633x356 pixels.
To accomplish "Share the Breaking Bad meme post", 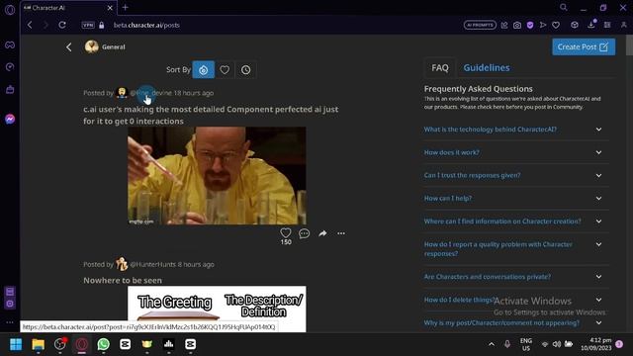I will pyautogui.click(x=322, y=233).
